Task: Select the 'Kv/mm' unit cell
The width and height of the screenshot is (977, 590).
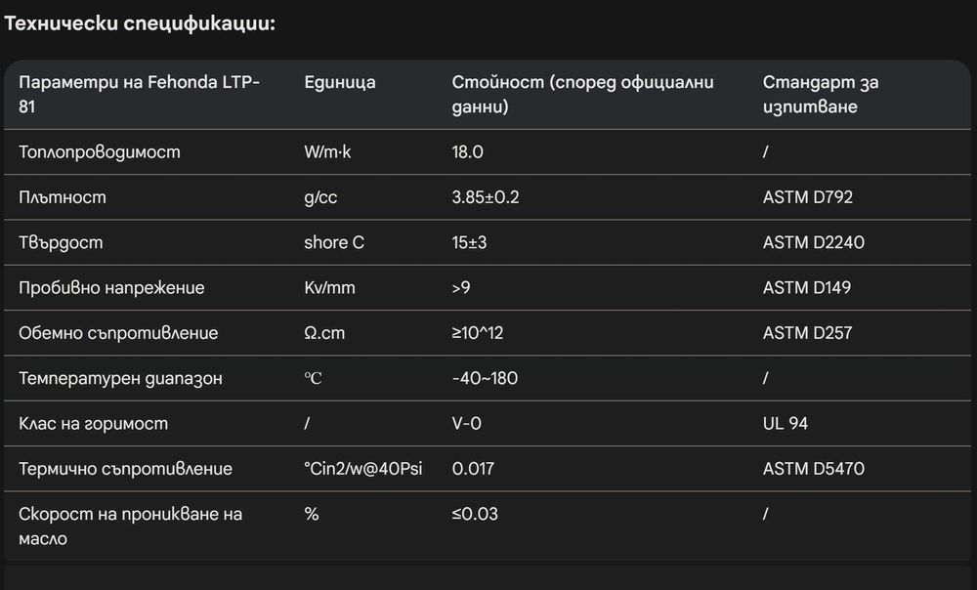Action: coord(328,288)
